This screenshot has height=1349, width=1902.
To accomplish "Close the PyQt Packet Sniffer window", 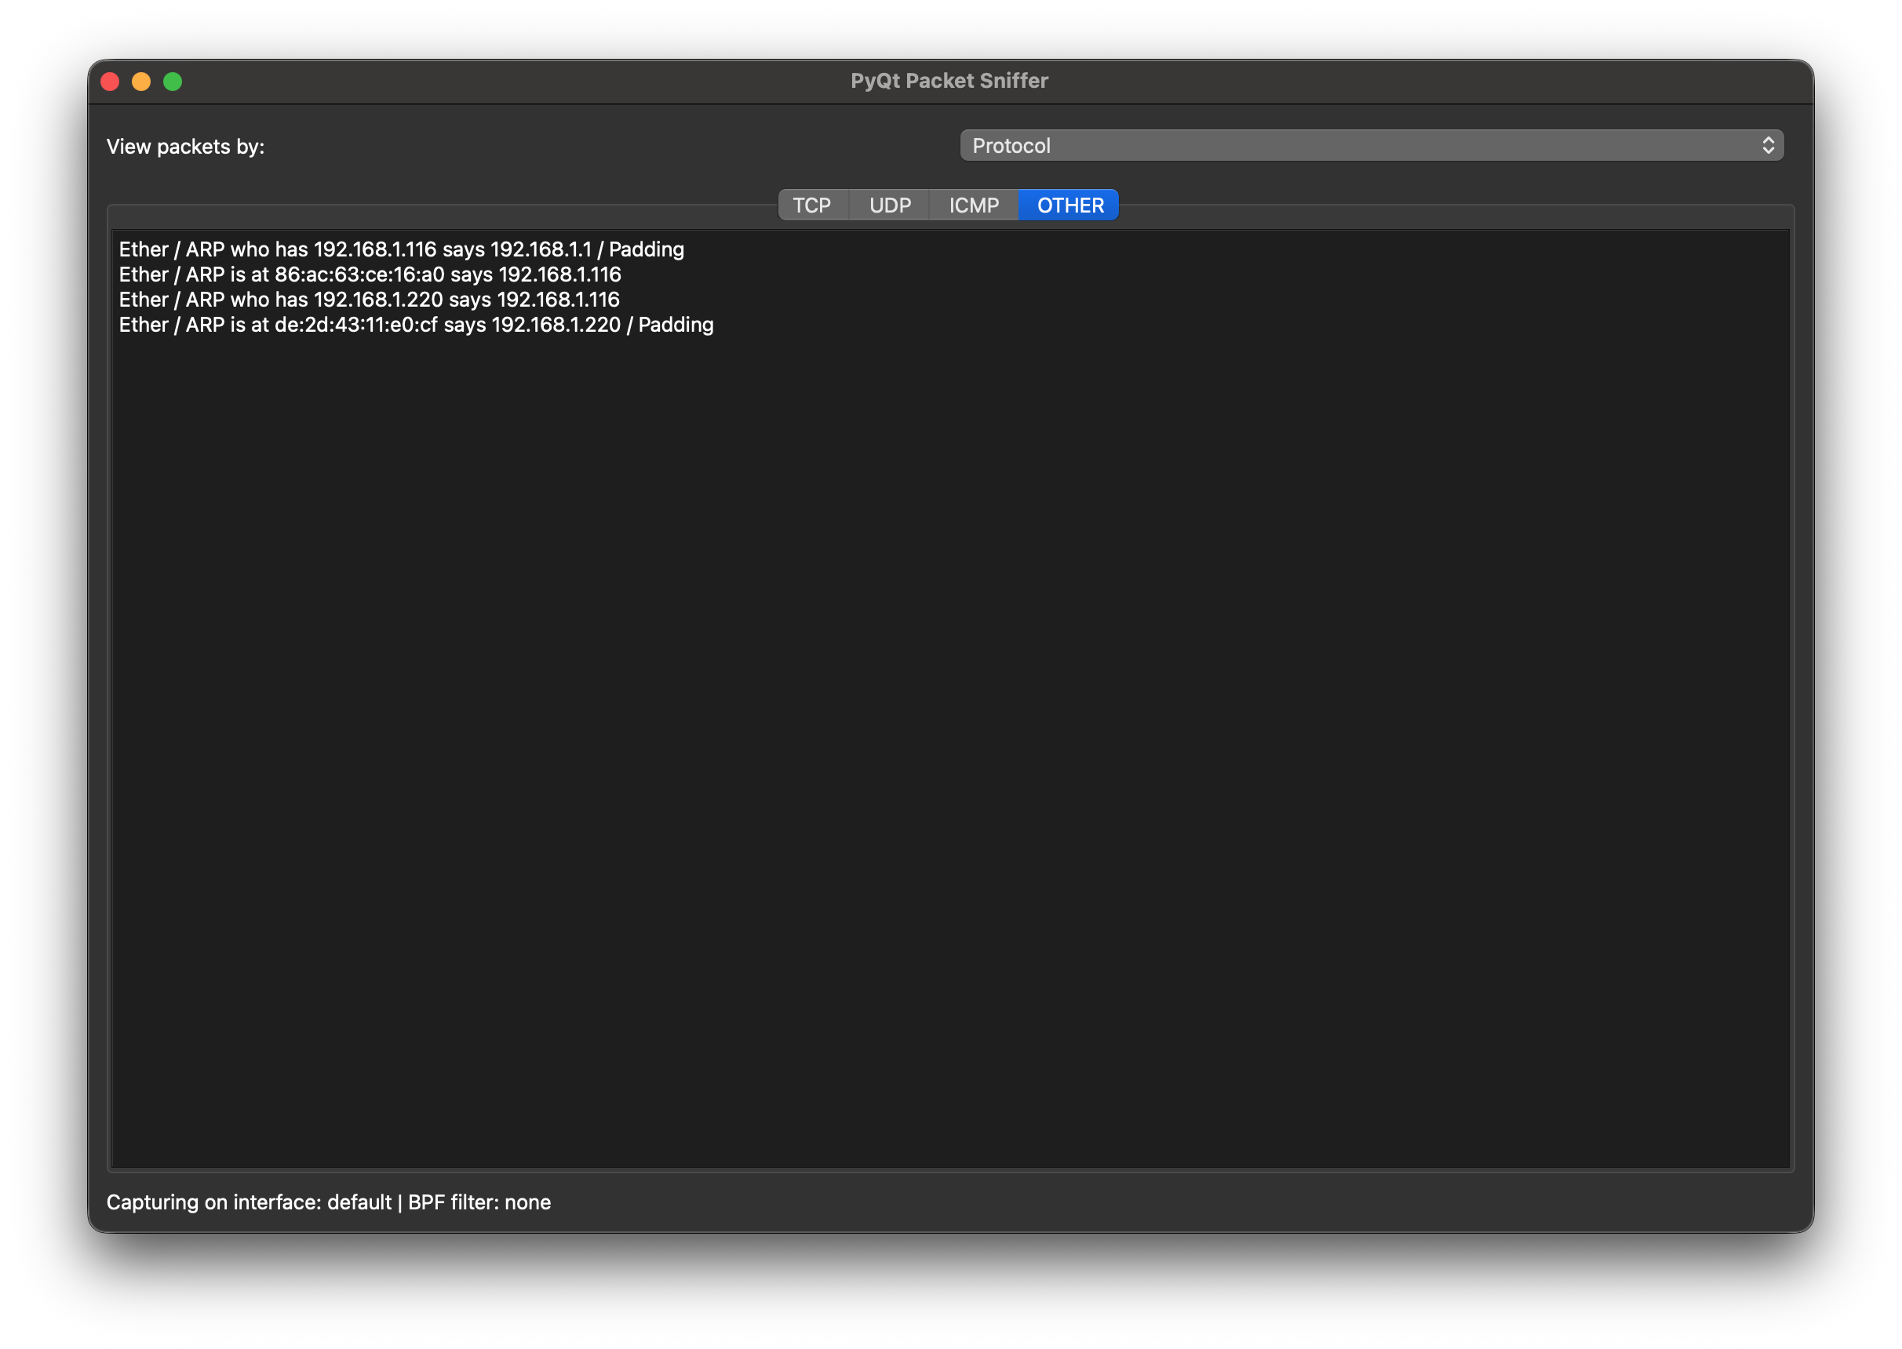I will [x=110, y=82].
